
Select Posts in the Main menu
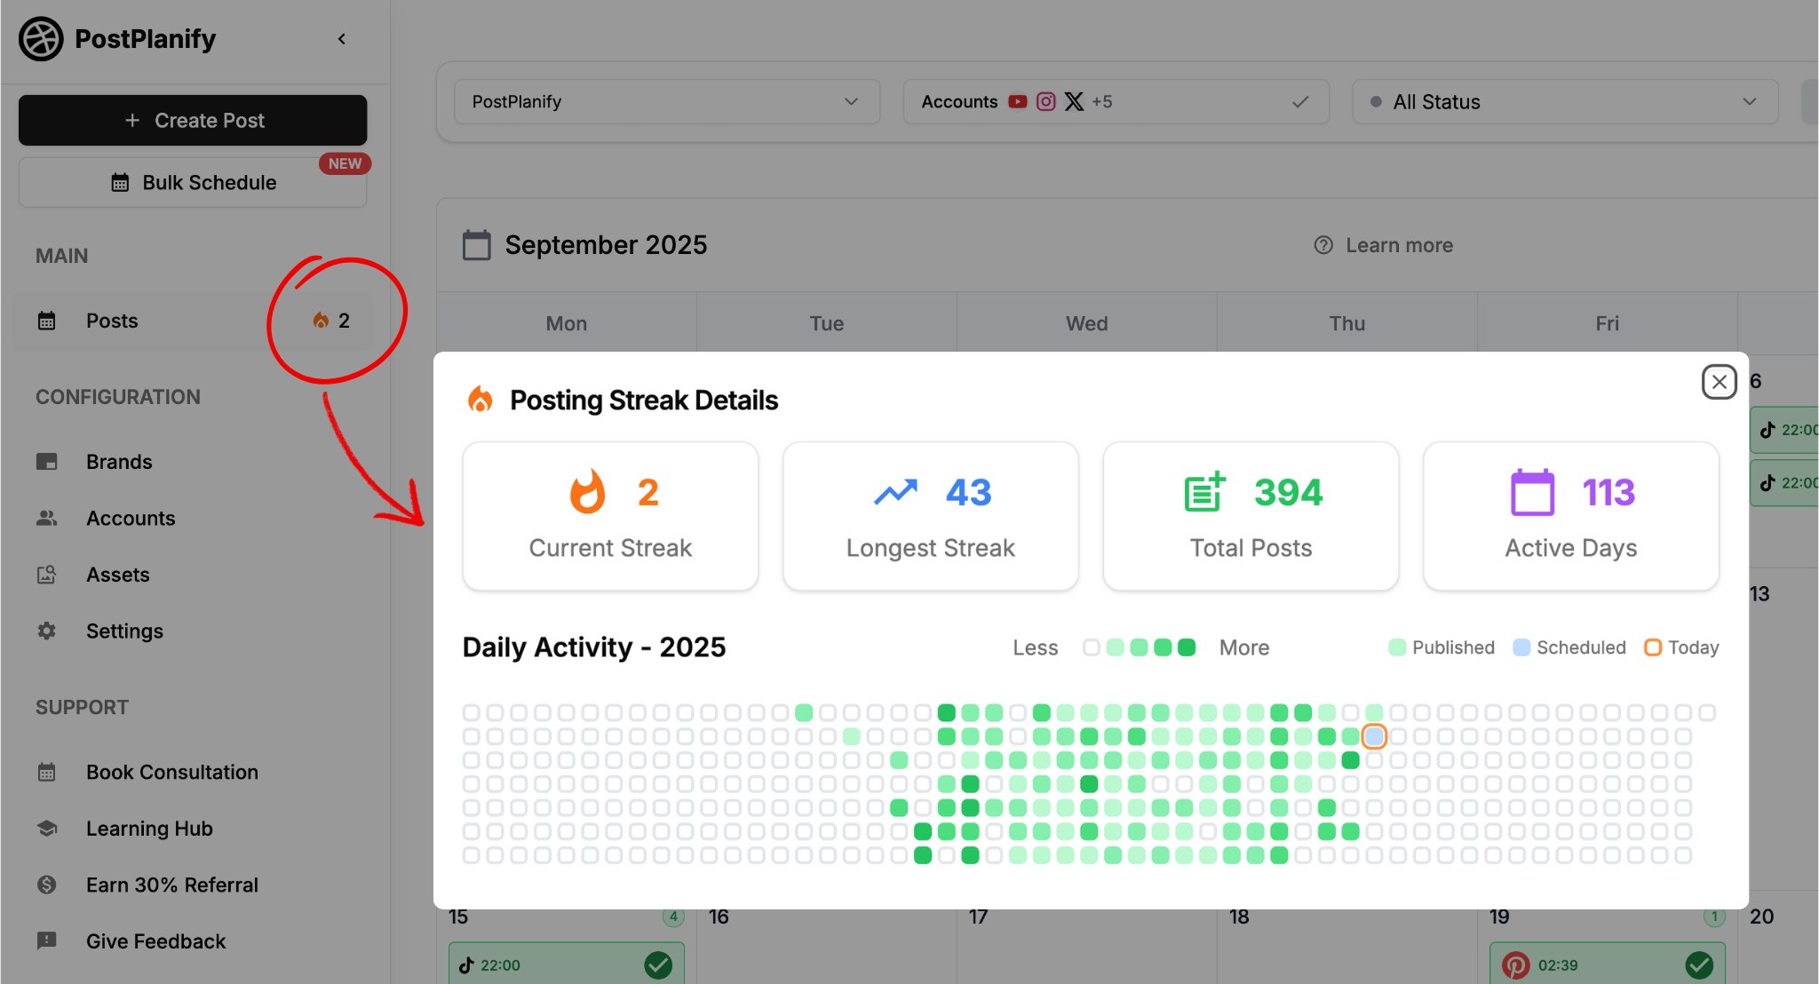(111, 321)
